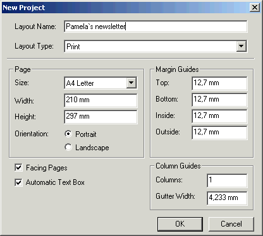Click the Outside margin field
The image size is (263, 236).
point(219,133)
